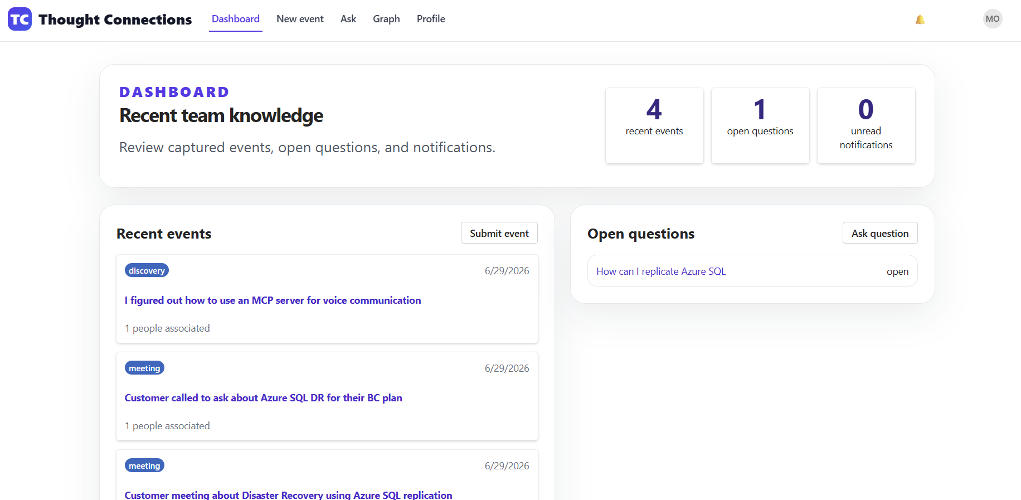Open the notifications bell icon
The width and height of the screenshot is (1021, 500).
tap(920, 20)
